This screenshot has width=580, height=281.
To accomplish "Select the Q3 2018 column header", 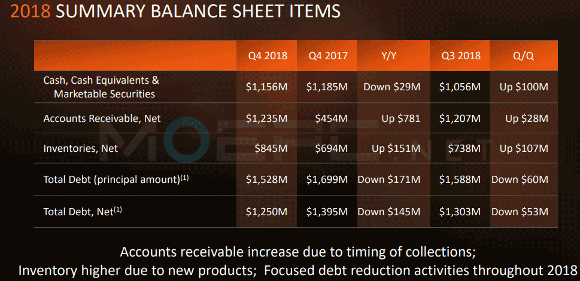I will point(460,56).
